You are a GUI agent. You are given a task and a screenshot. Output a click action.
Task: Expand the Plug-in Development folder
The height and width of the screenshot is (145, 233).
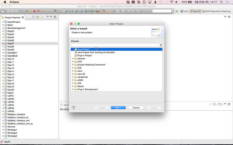click(73, 89)
